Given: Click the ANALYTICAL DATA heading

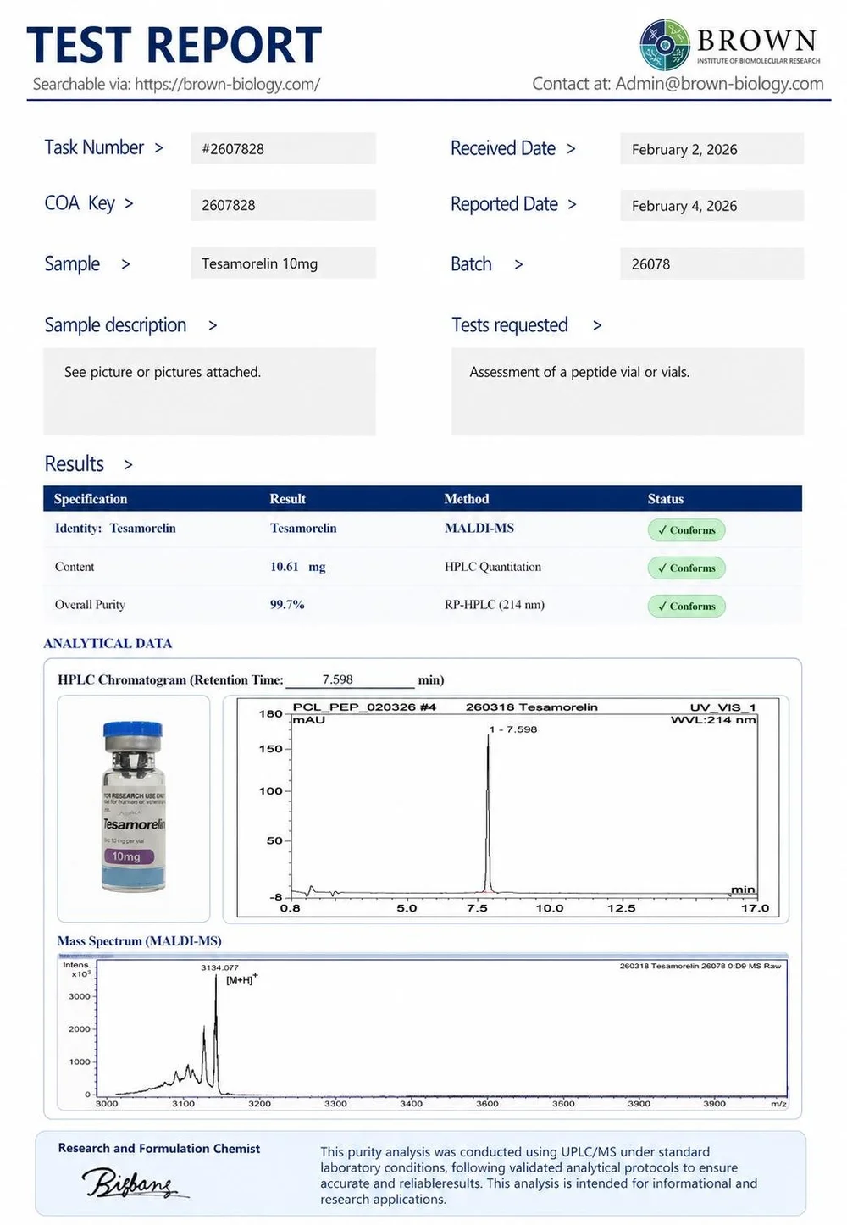Looking at the screenshot, I should click(108, 643).
